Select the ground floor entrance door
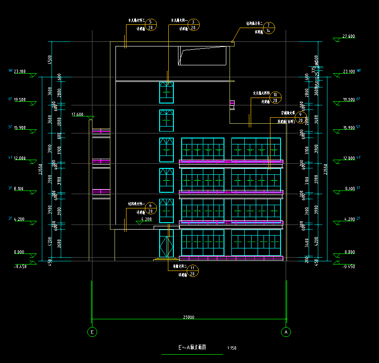379x363 pixels. coord(166,244)
